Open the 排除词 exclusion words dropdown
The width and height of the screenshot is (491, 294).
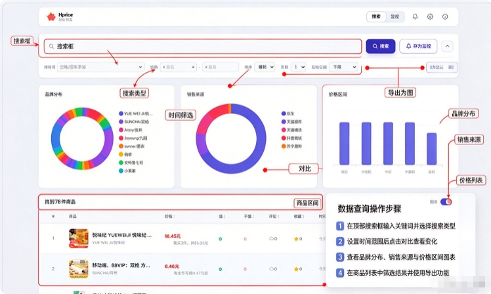click(x=100, y=67)
